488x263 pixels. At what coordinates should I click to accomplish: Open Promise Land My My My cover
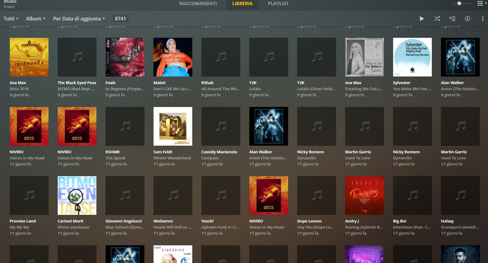tap(29, 195)
